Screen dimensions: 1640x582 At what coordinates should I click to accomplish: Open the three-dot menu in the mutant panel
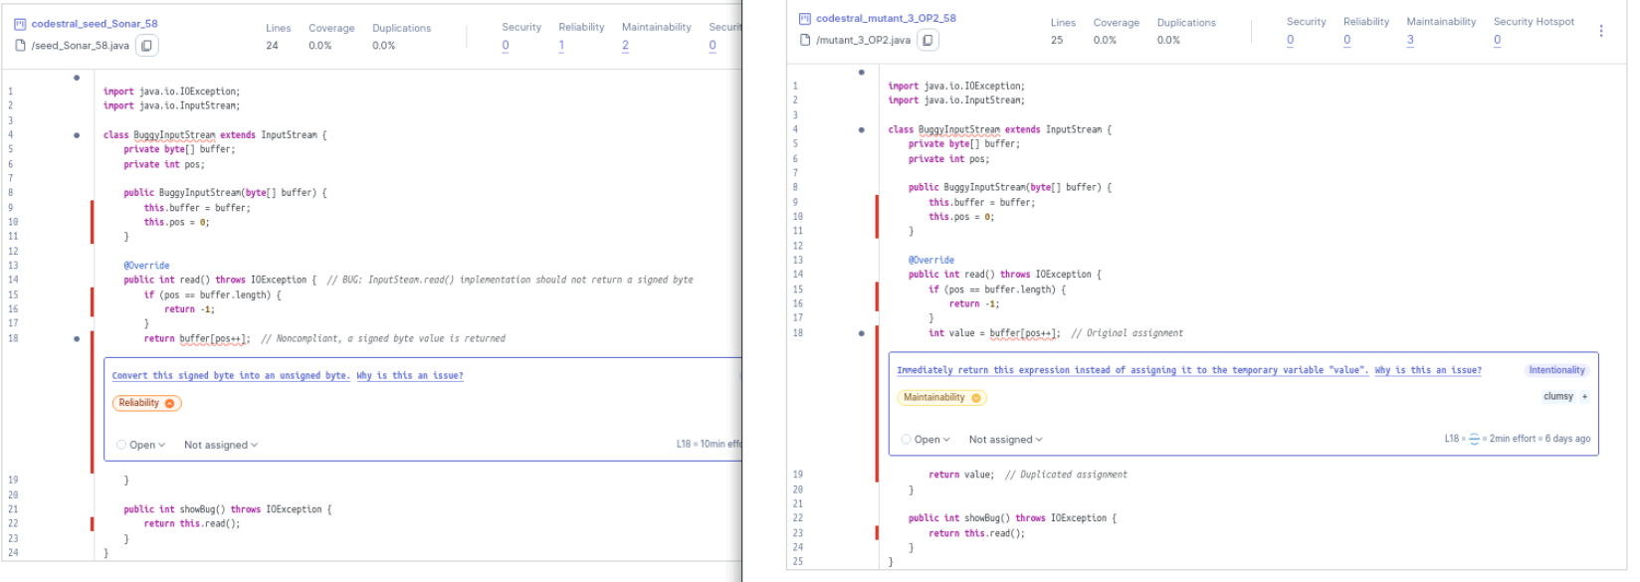tap(1601, 31)
